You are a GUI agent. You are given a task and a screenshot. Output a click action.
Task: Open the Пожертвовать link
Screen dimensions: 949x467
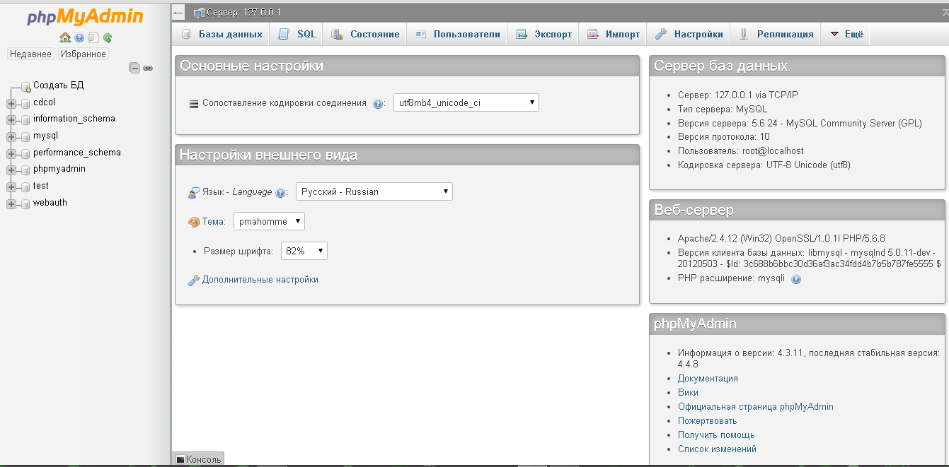pyautogui.click(x=708, y=421)
